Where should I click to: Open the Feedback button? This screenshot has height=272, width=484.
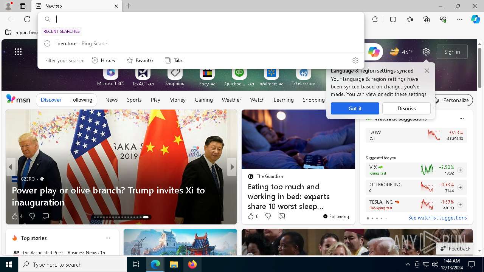click(x=455, y=249)
